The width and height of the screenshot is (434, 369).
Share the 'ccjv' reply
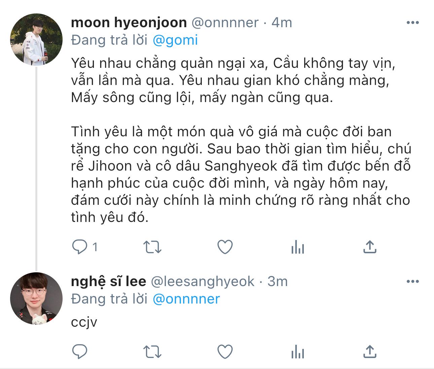coord(370,352)
